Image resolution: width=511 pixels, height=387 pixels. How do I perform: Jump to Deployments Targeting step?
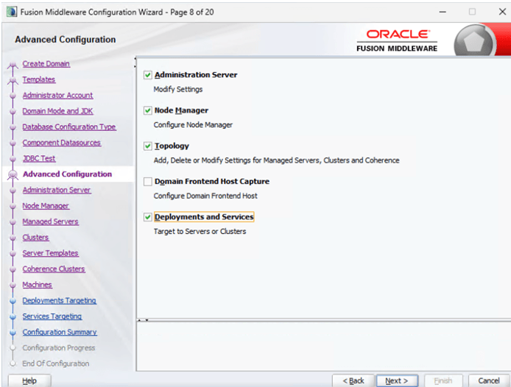[x=60, y=301]
